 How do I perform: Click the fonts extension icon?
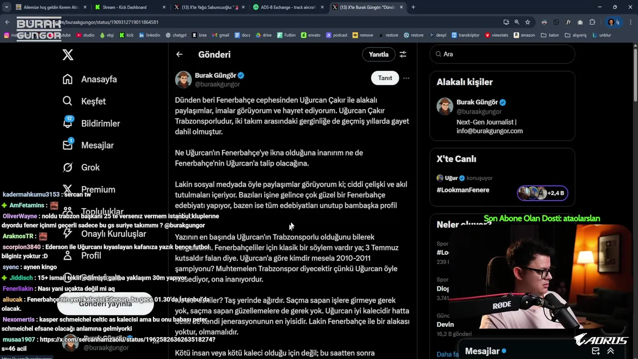pos(568,22)
